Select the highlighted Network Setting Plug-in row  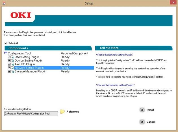pos(51,68)
